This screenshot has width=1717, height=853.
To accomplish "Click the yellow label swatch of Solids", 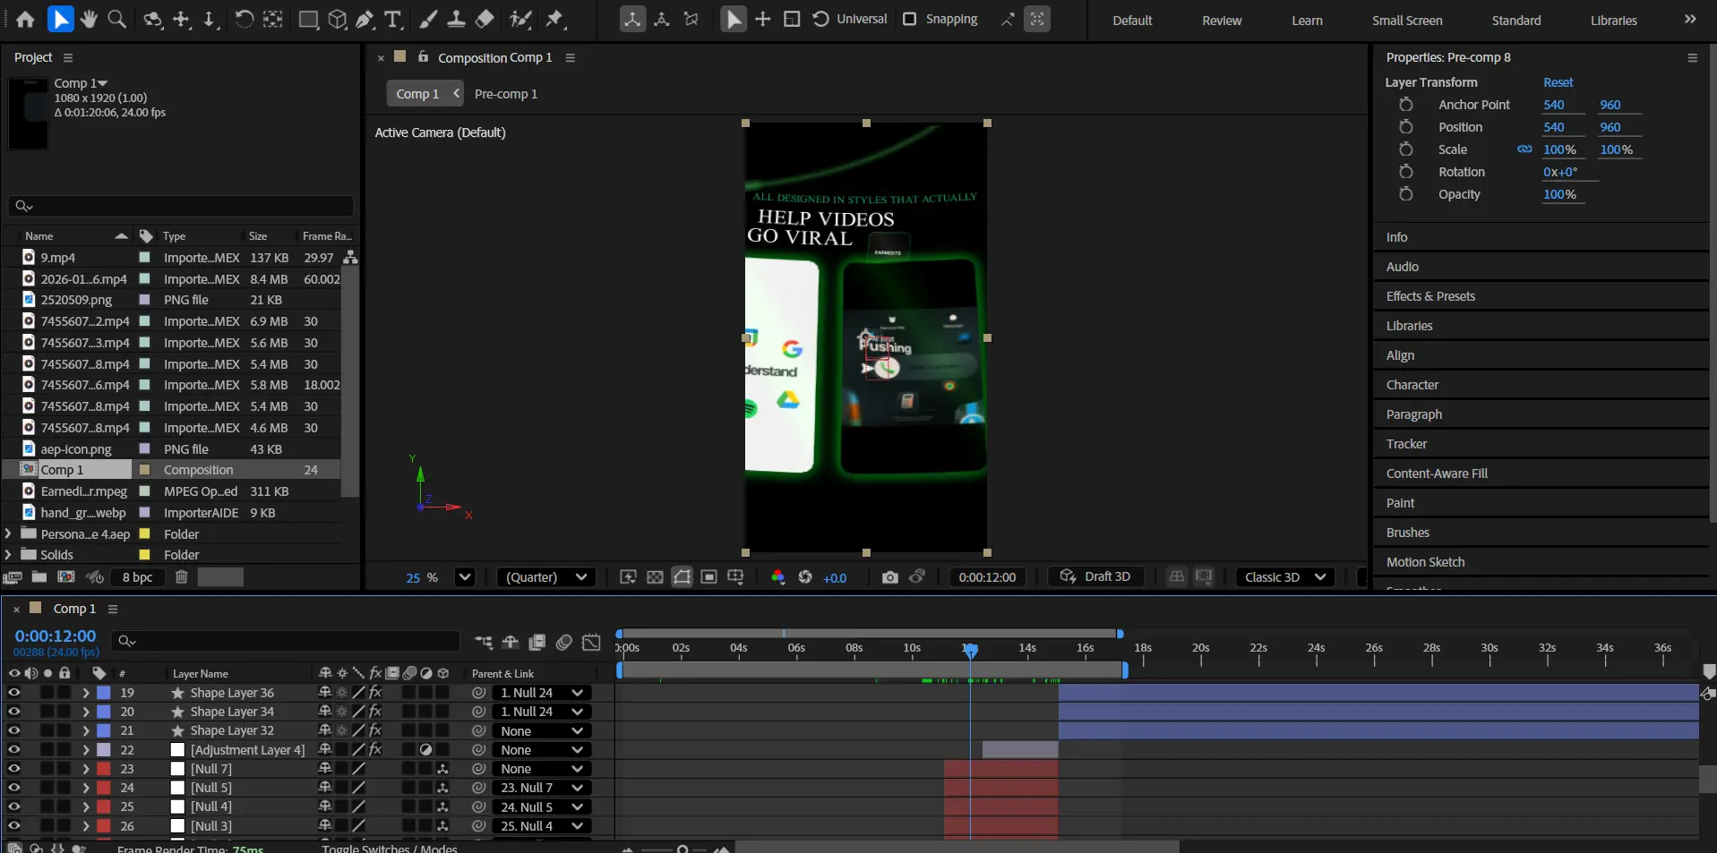I will pos(144,555).
